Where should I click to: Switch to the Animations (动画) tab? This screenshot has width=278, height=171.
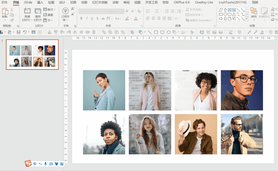point(84,2)
